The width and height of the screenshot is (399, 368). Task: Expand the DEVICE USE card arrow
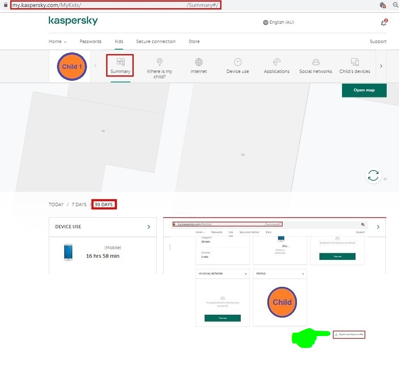(x=149, y=227)
